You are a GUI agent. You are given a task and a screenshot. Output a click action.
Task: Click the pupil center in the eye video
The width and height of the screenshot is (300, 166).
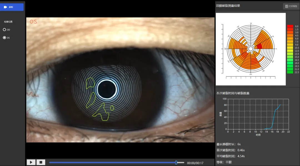coord(107,89)
